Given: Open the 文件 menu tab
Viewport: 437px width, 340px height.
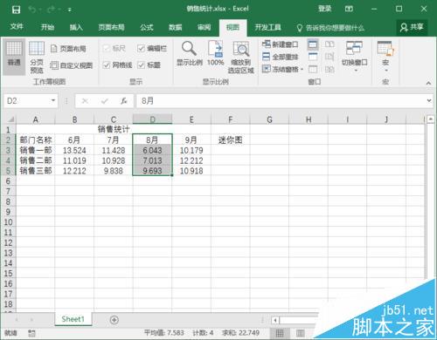Looking at the screenshot, I should pos(17,27).
